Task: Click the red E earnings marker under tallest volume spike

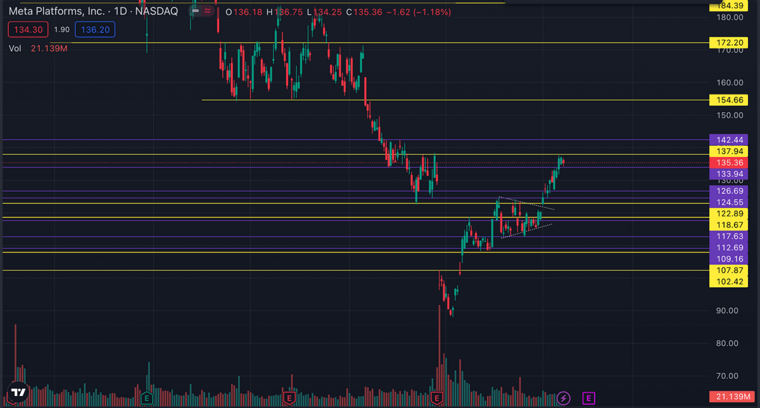Action: pyautogui.click(x=436, y=398)
